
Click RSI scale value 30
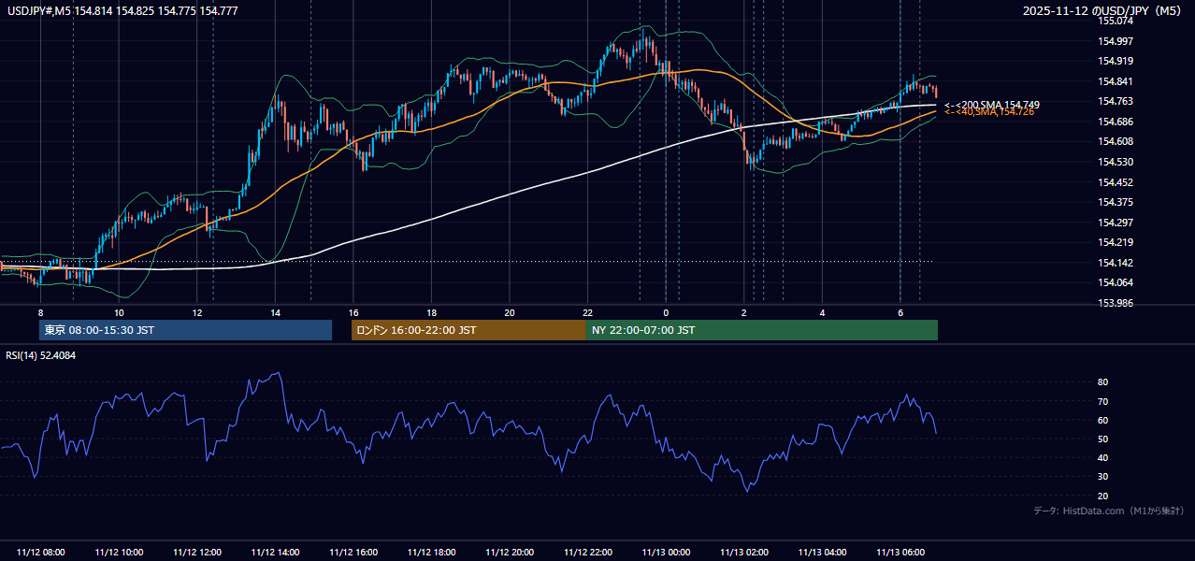(x=1102, y=477)
